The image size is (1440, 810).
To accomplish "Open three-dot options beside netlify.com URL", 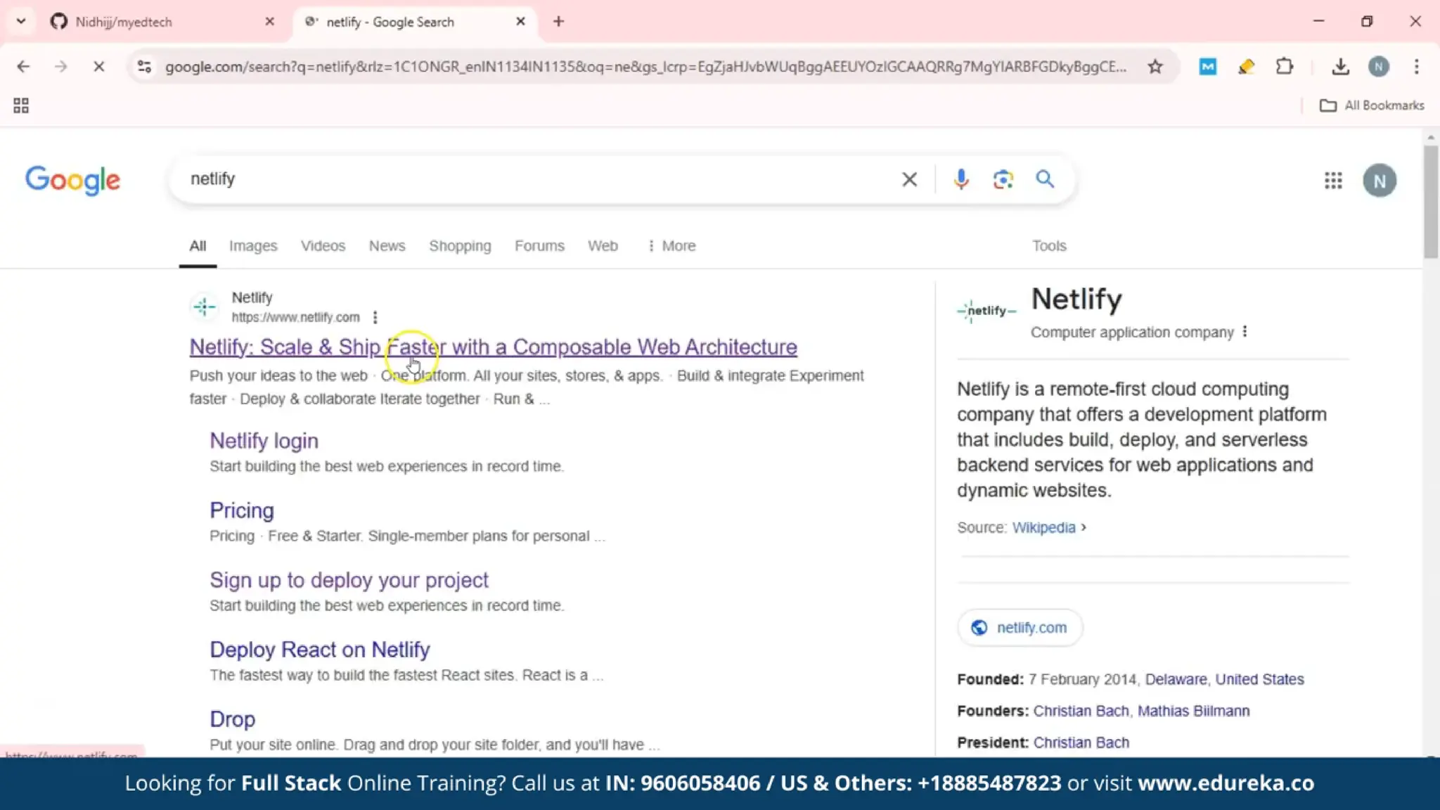I will pyautogui.click(x=375, y=317).
